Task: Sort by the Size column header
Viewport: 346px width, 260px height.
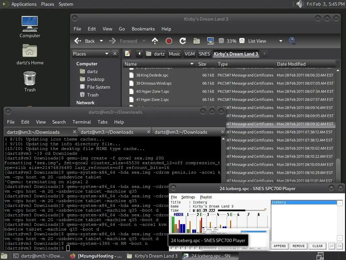Action: click(205, 64)
